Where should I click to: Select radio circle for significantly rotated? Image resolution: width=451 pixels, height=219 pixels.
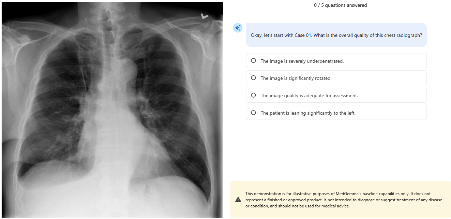pos(253,78)
